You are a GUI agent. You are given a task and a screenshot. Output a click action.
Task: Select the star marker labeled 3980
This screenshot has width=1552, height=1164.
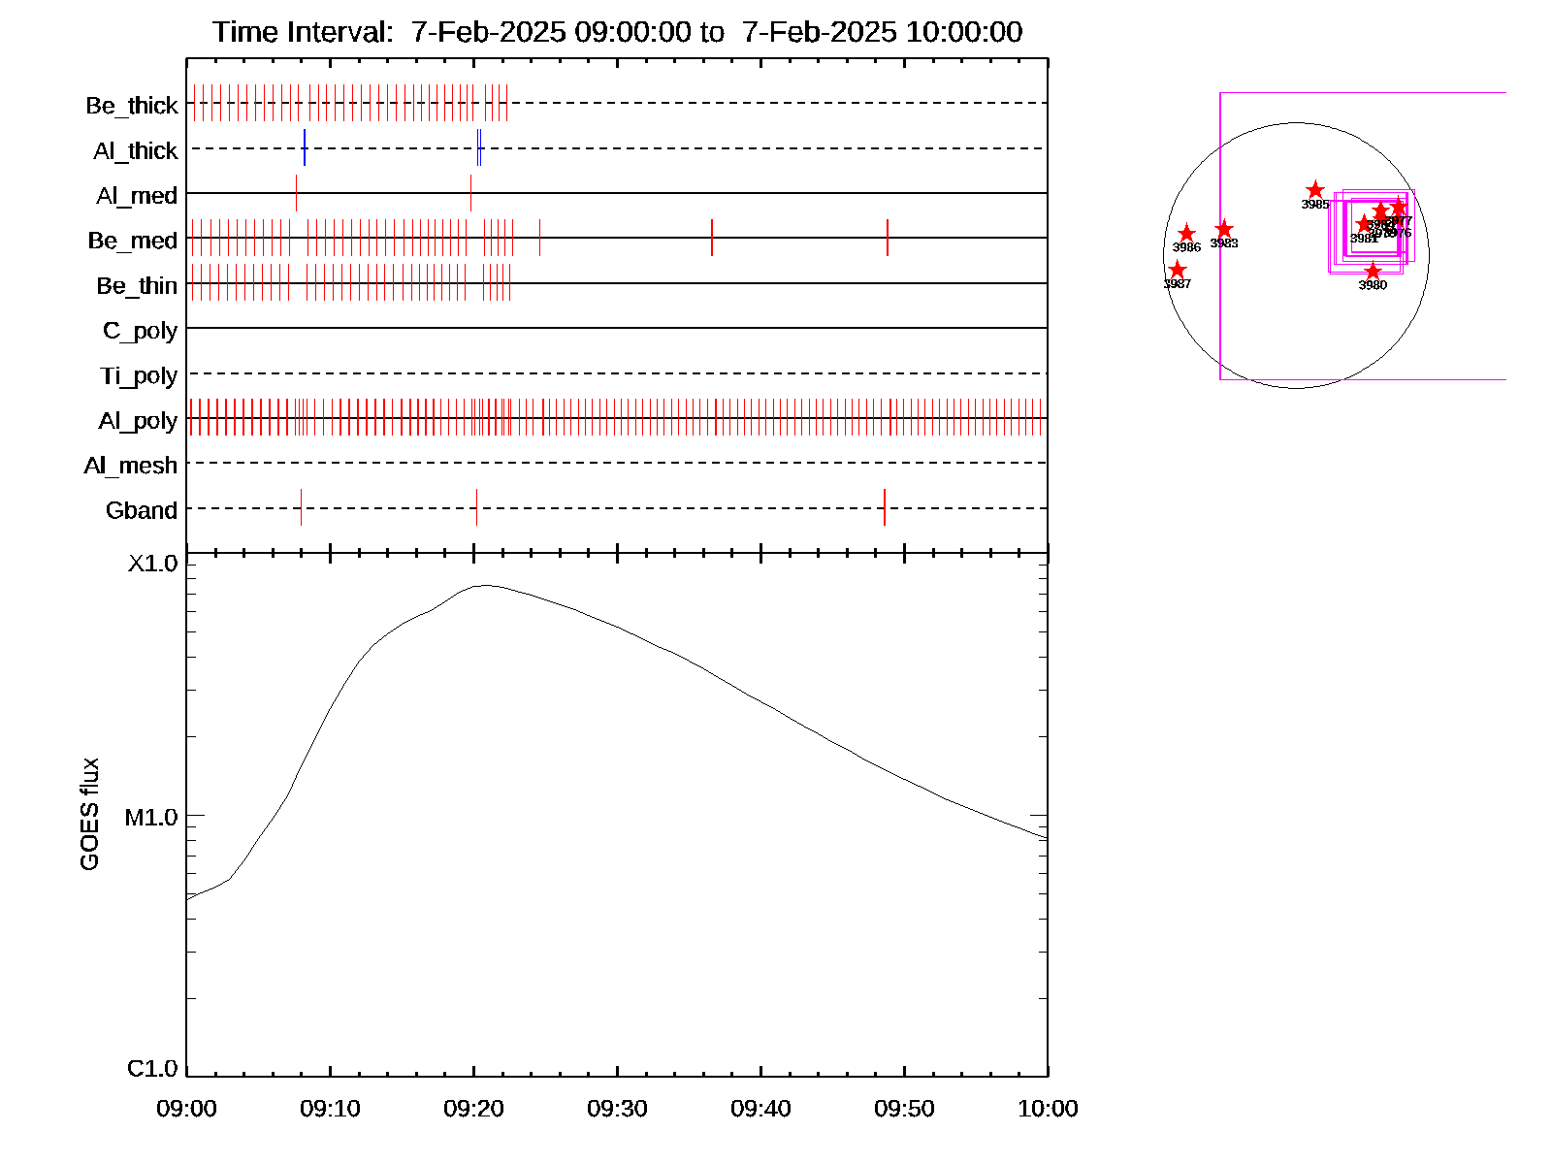[x=1372, y=271]
